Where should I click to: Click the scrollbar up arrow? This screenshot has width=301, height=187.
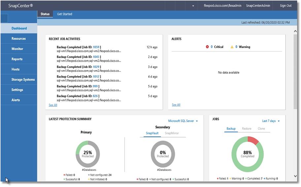tap(295, 31)
